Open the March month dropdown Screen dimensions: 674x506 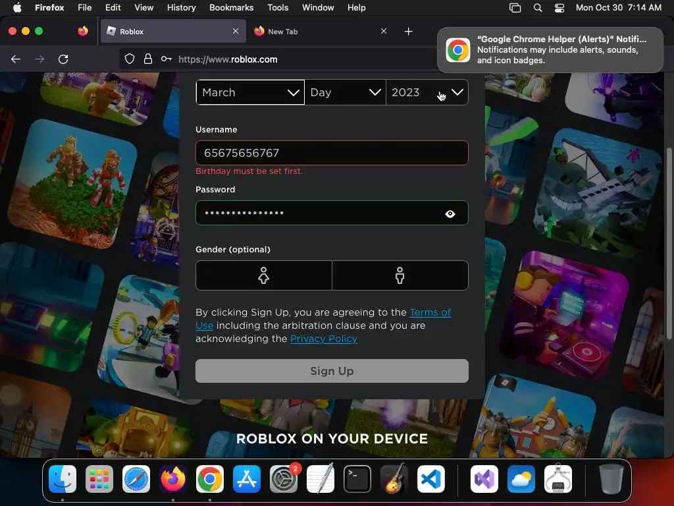coord(250,92)
